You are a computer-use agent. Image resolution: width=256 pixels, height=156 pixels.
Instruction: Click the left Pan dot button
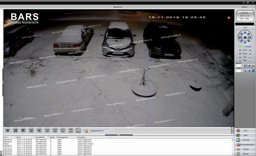click(240, 60)
